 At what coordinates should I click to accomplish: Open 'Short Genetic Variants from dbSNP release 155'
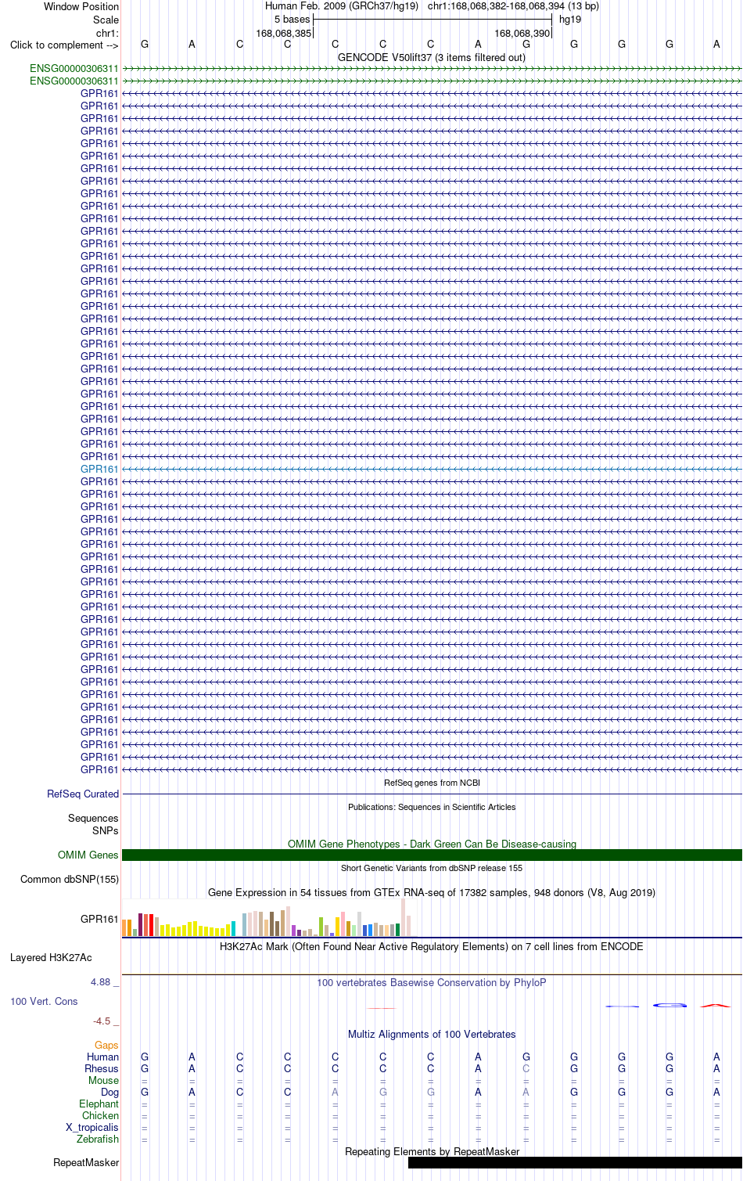432,868
